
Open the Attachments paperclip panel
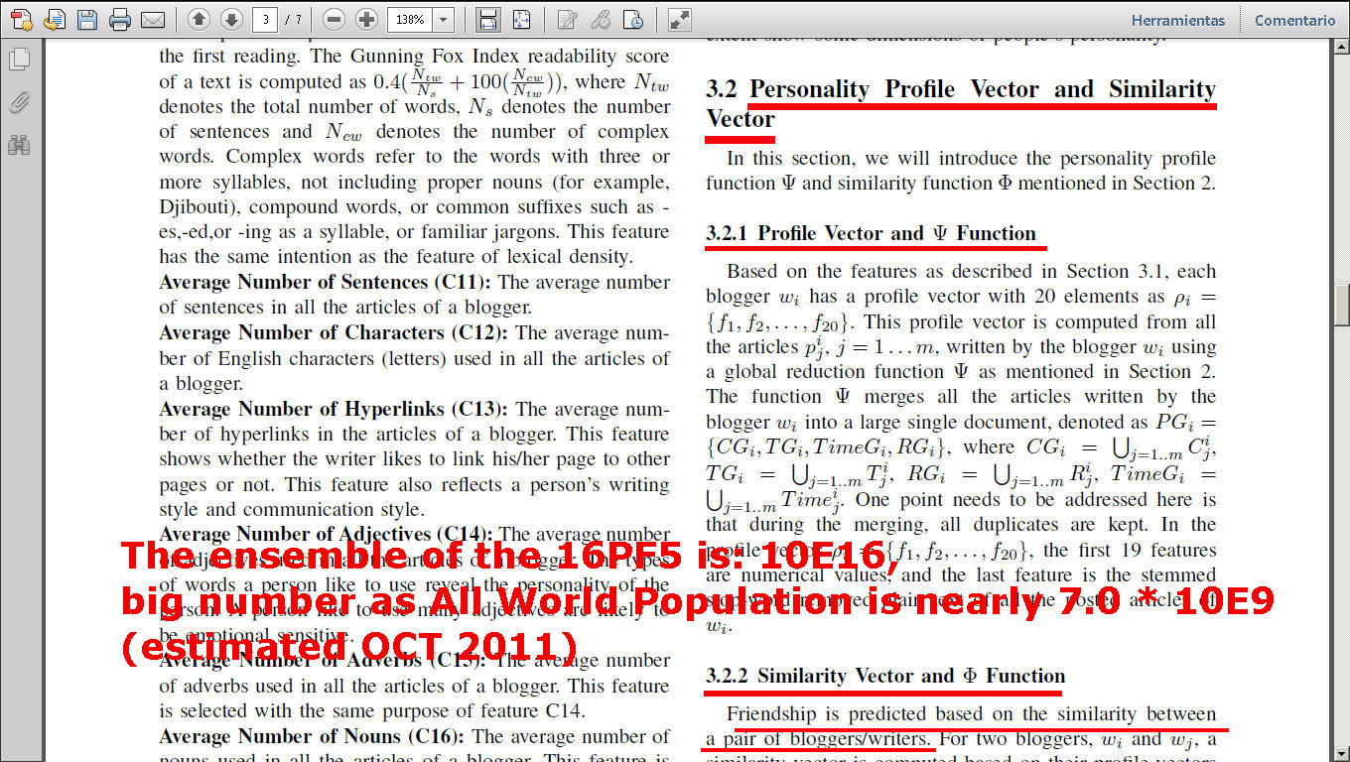(18, 101)
